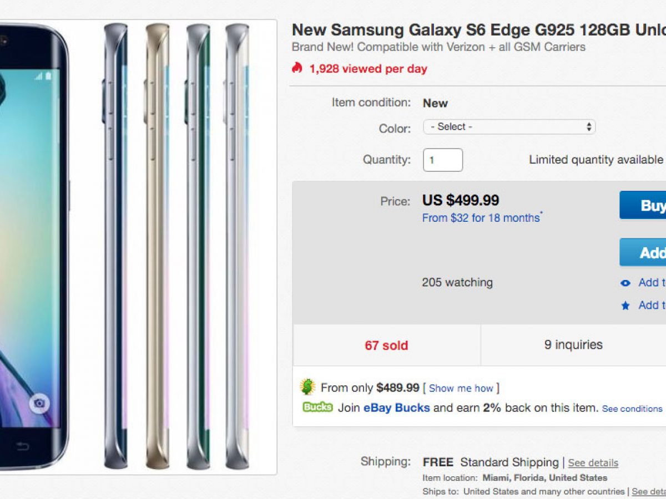Click the Quantity input field
This screenshot has height=499, width=666.
(x=442, y=160)
